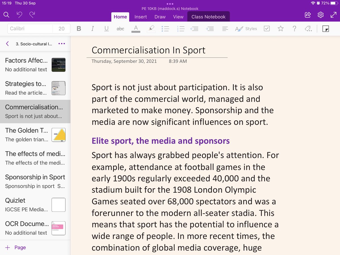This screenshot has width=340, height=255.
Task: Toggle italic formatting
Action: tap(92, 28)
